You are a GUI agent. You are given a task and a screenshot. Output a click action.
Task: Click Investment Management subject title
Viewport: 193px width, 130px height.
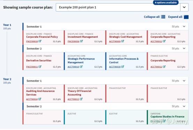pyautogui.click(x=83, y=37)
